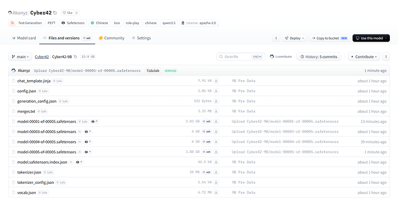Go to the Cyber42 breadcrumb root
Viewport: 398px width, 219px height.
[x=42, y=57]
